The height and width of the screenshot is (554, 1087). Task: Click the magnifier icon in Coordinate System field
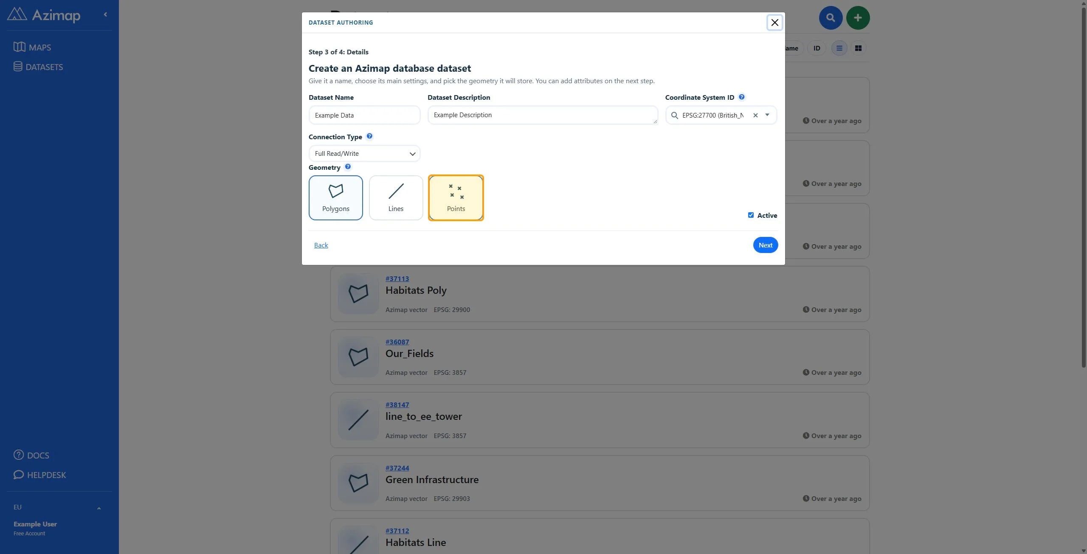tap(674, 115)
